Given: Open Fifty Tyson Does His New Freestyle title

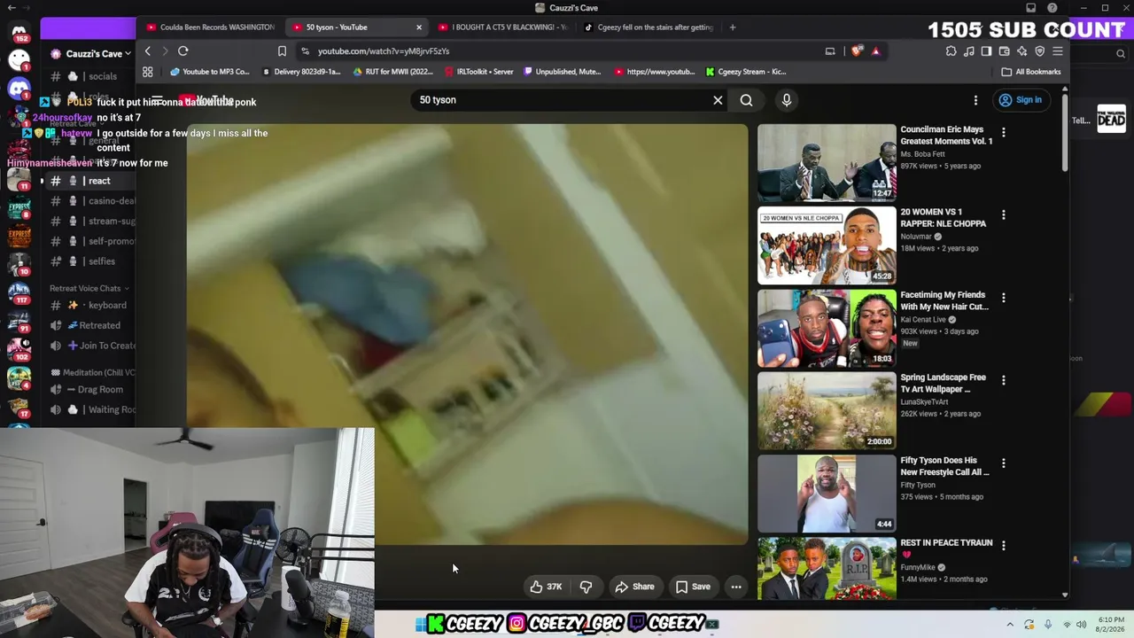Looking at the screenshot, I should coord(944,466).
